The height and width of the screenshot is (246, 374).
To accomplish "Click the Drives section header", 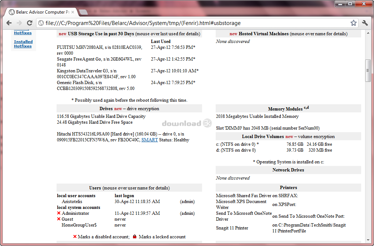I will click(129, 108).
